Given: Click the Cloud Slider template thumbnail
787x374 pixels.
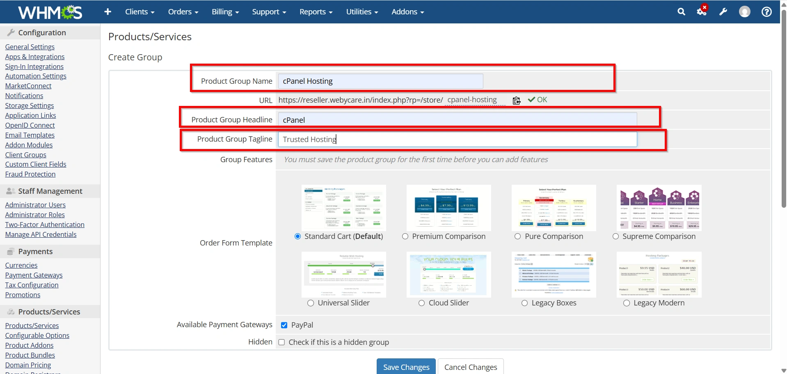Looking at the screenshot, I should click(x=449, y=274).
